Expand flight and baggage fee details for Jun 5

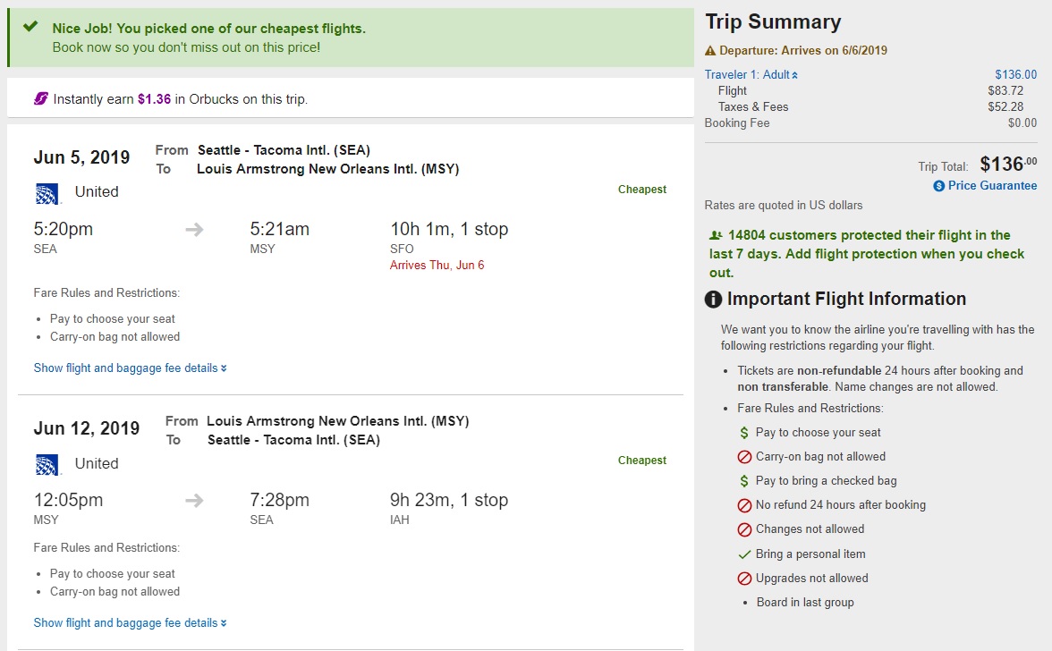coord(130,368)
